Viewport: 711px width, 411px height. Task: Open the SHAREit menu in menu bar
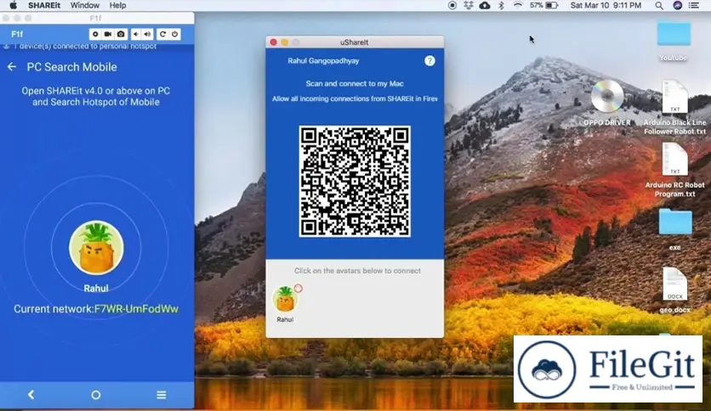coord(44,5)
